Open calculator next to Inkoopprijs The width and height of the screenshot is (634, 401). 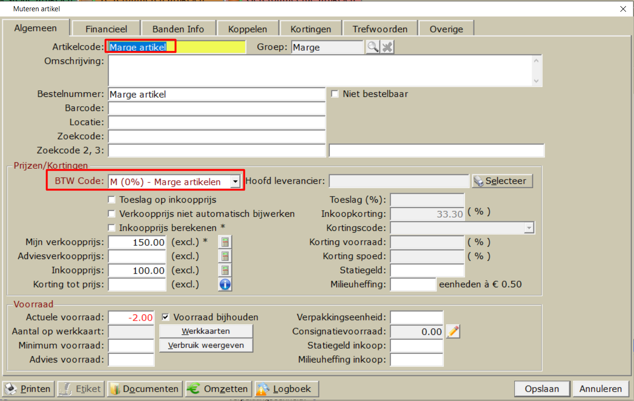point(225,270)
